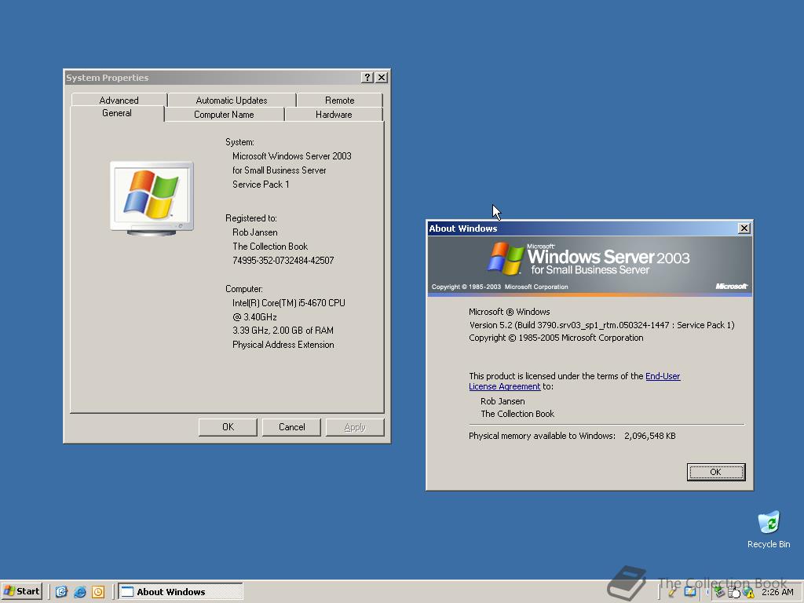Select the General tab

click(117, 113)
